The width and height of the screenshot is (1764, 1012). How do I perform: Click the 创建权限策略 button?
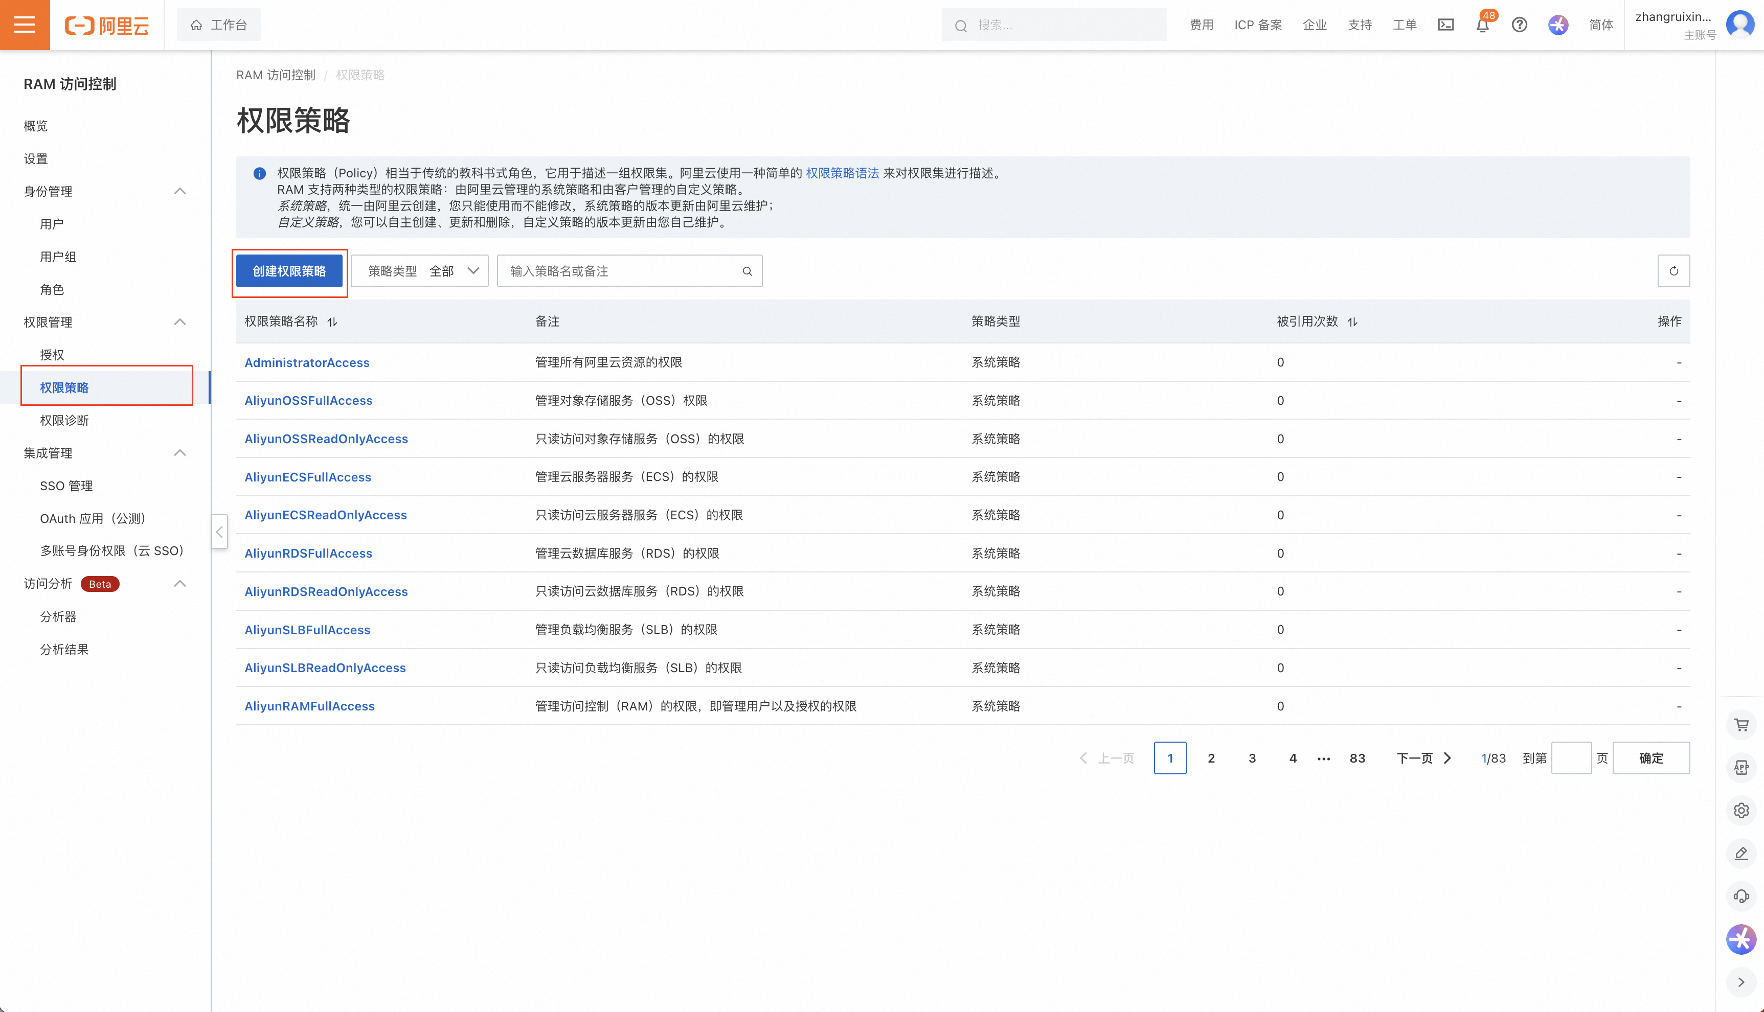pos(288,271)
